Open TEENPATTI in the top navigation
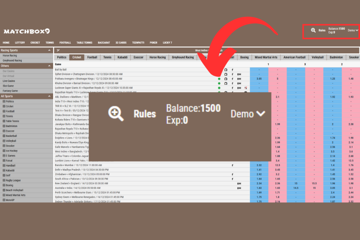The width and height of the screenshot is (360, 240). pos(138,43)
